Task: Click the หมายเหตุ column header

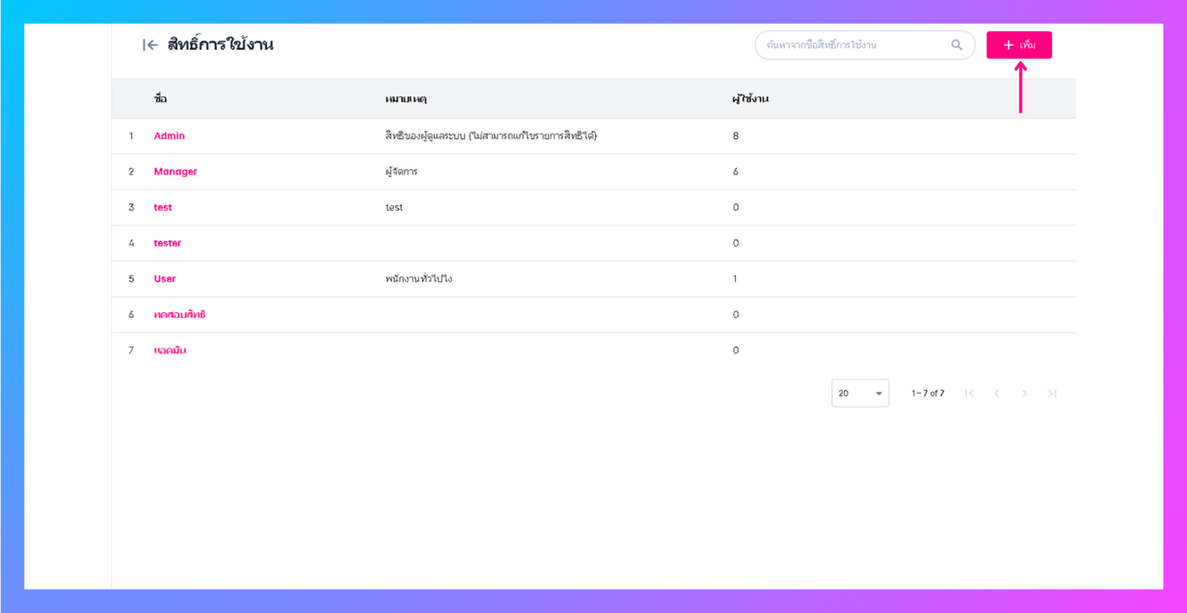Action: pos(405,99)
